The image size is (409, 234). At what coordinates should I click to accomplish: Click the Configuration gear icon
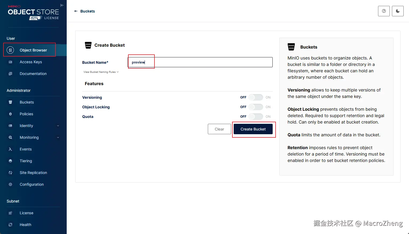coord(10,184)
